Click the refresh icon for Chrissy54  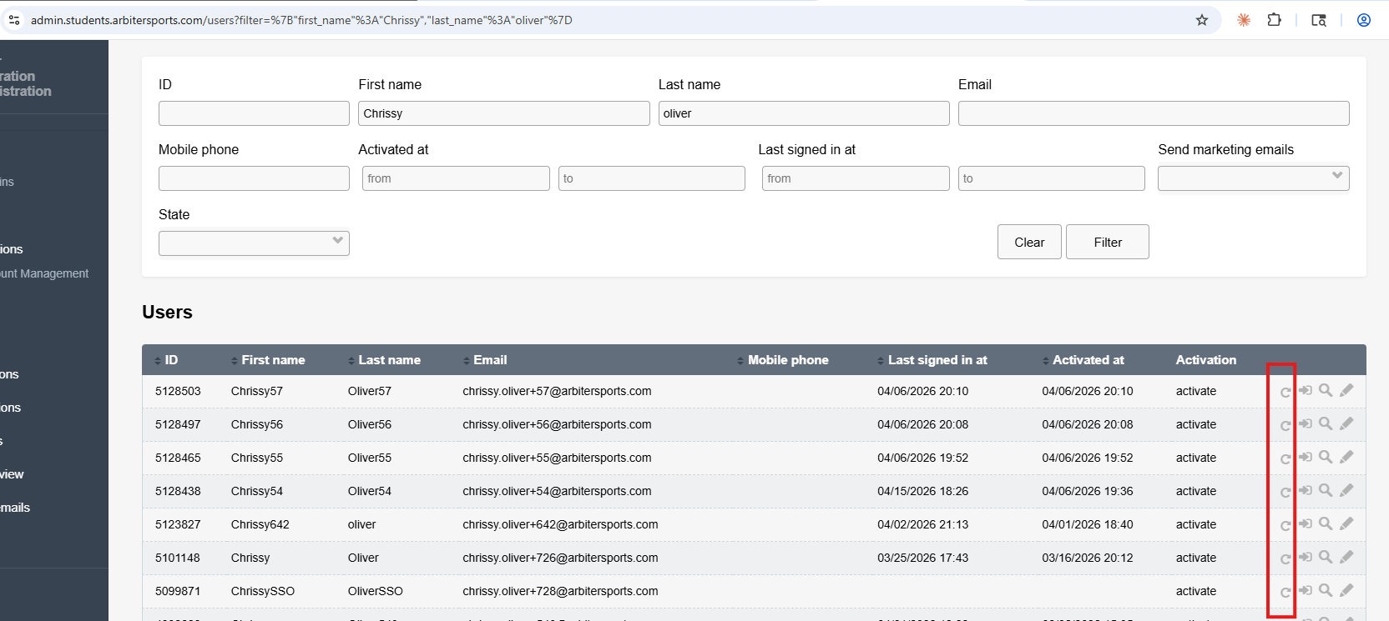[1285, 492]
